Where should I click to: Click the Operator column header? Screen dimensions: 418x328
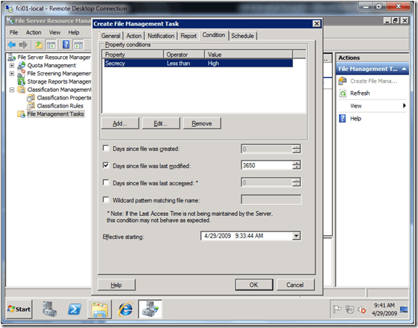pos(184,55)
